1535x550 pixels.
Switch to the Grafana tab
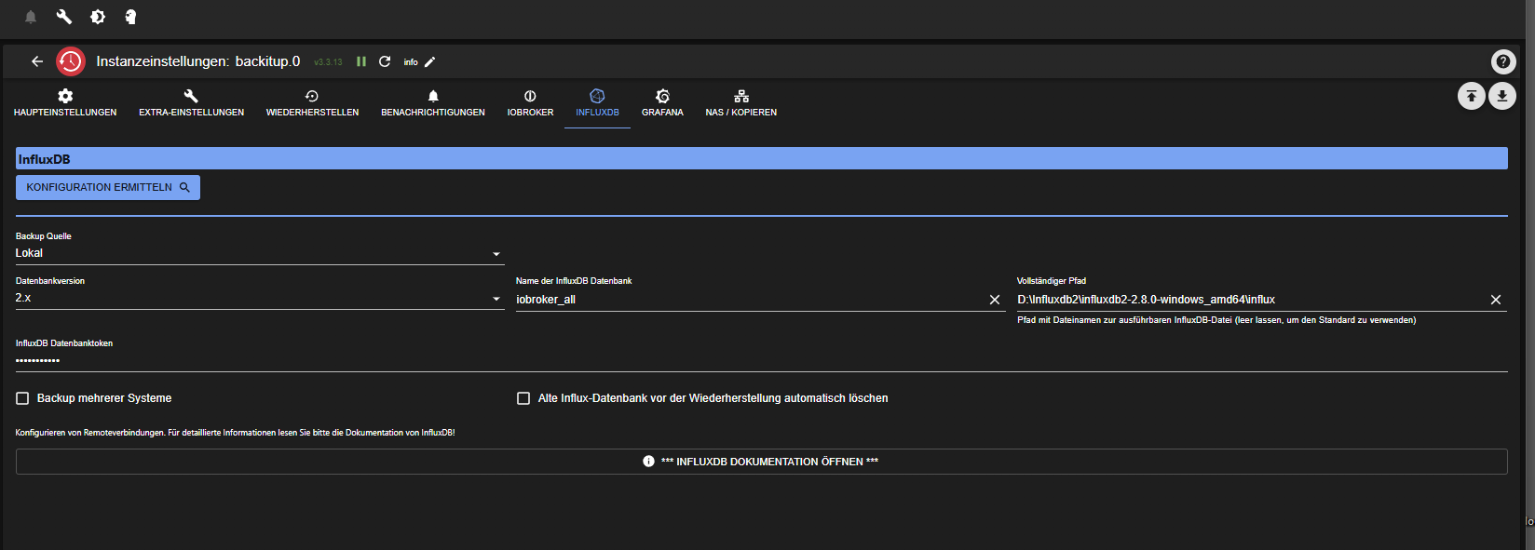click(x=662, y=102)
